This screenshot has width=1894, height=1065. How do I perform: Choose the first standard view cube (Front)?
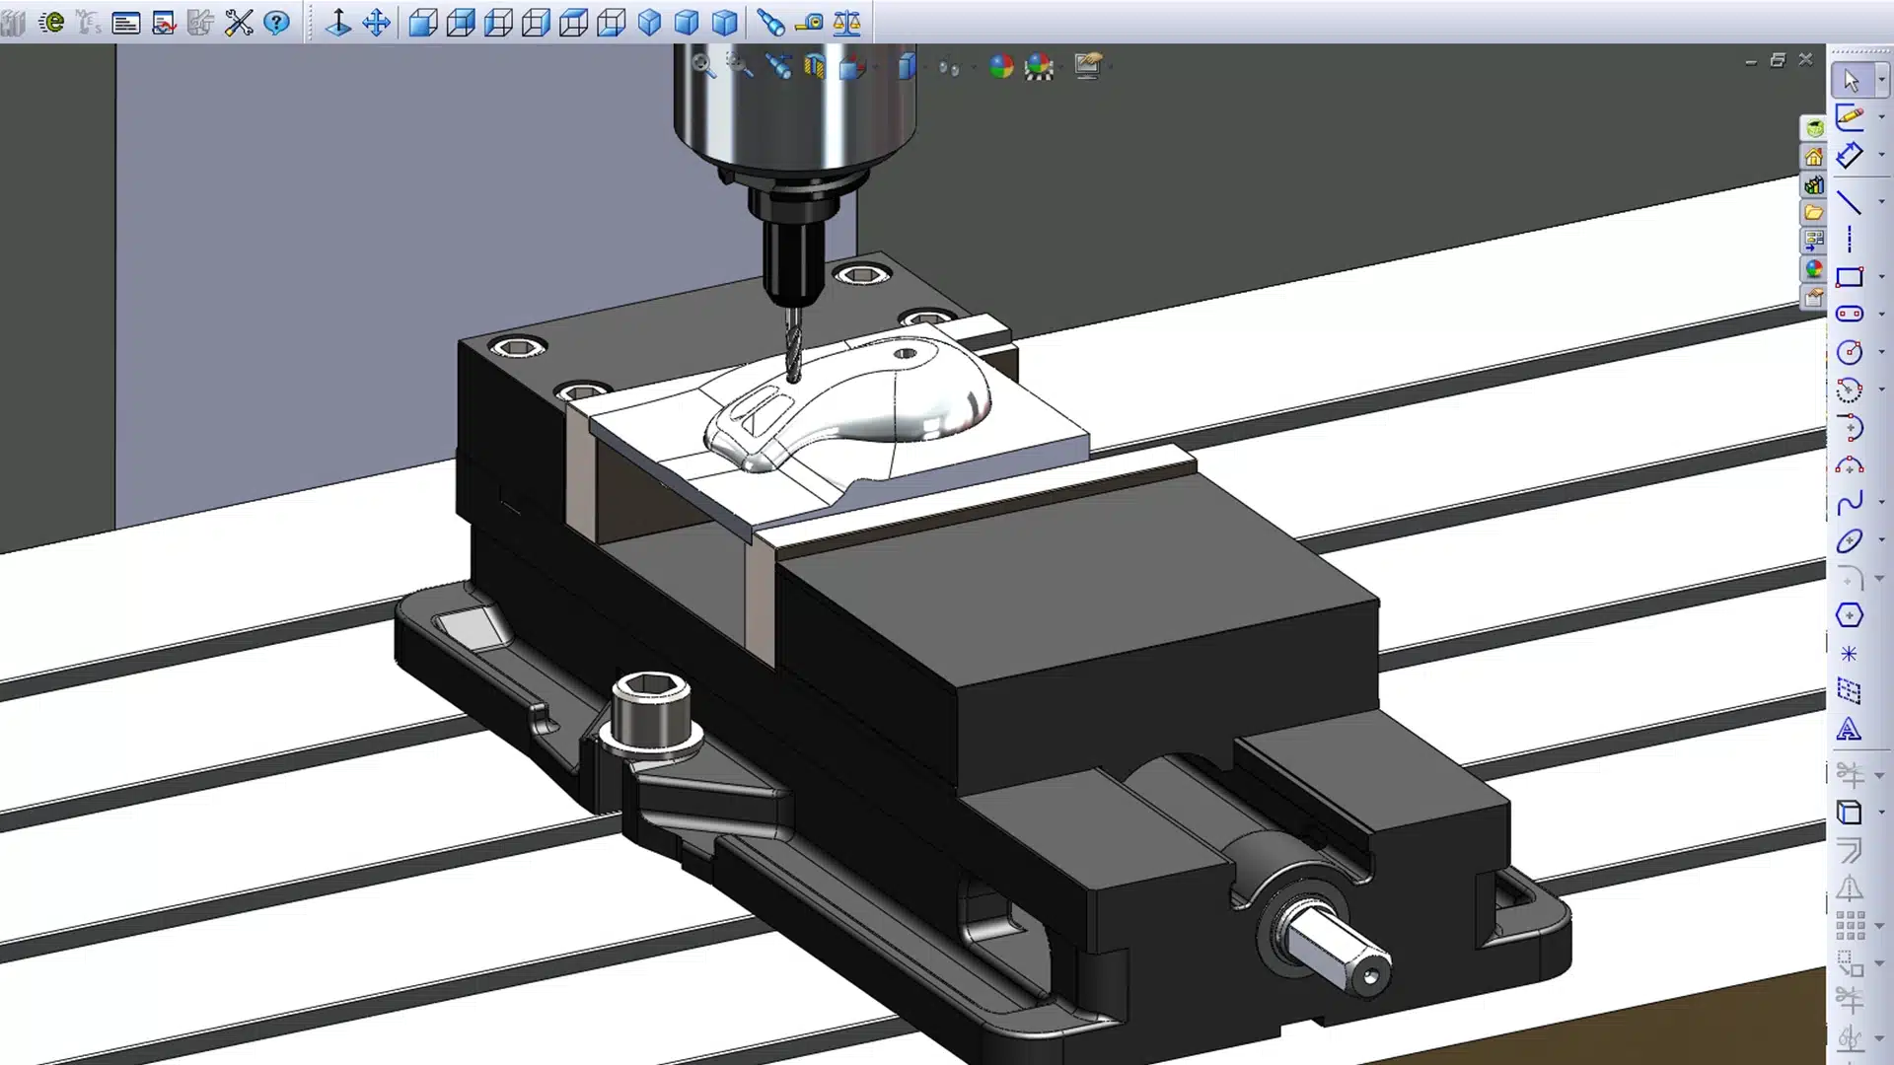423,22
